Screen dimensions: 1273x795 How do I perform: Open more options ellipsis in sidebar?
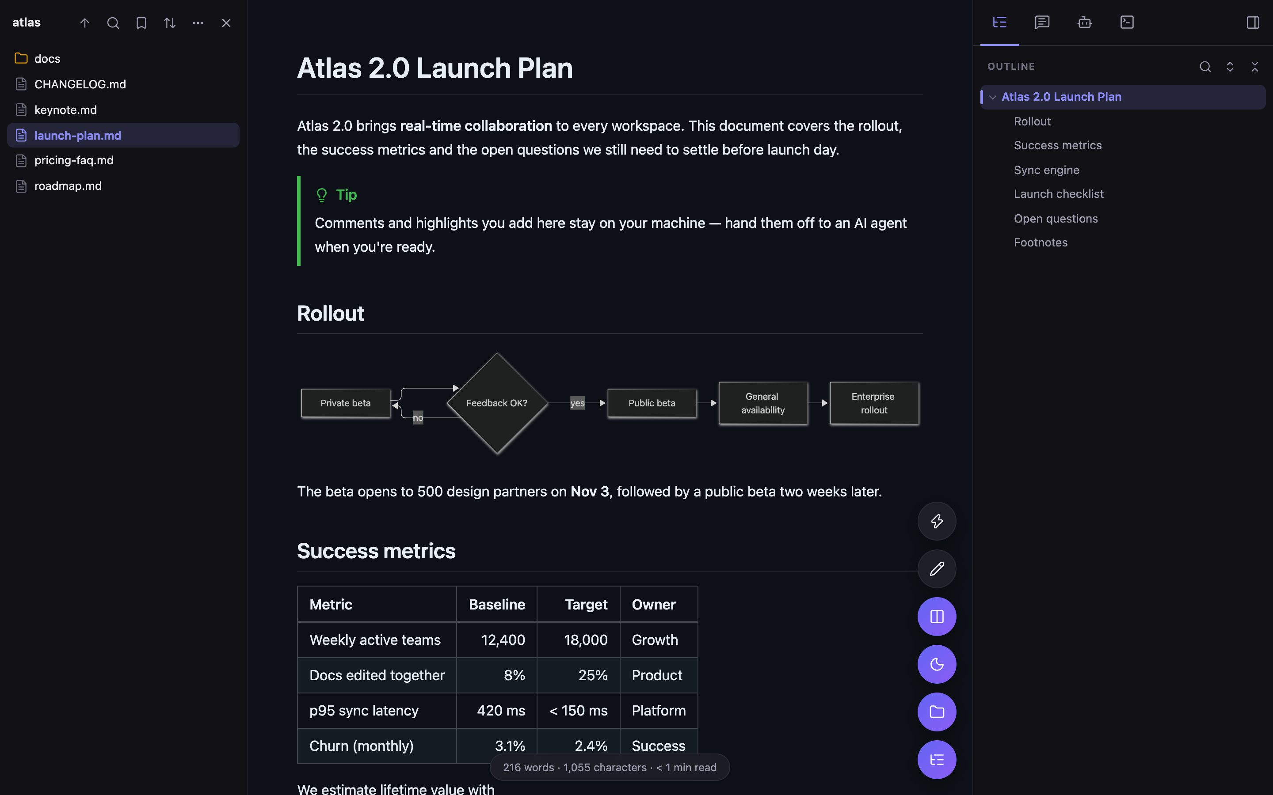pyautogui.click(x=198, y=23)
